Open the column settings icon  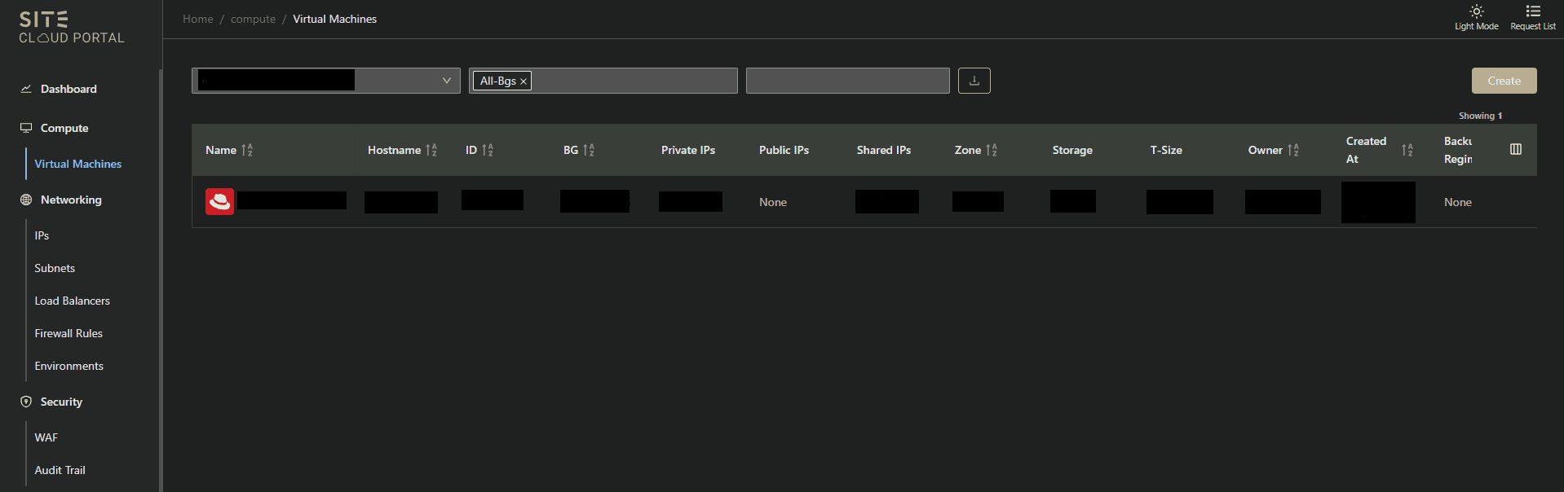[1515, 149]
